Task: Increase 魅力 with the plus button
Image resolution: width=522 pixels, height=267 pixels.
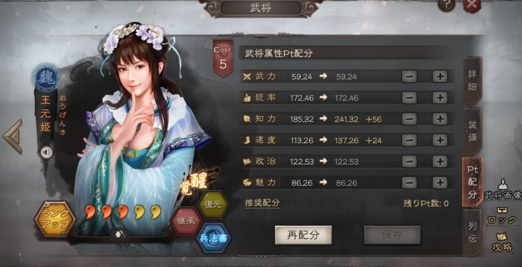Action: 440,182
